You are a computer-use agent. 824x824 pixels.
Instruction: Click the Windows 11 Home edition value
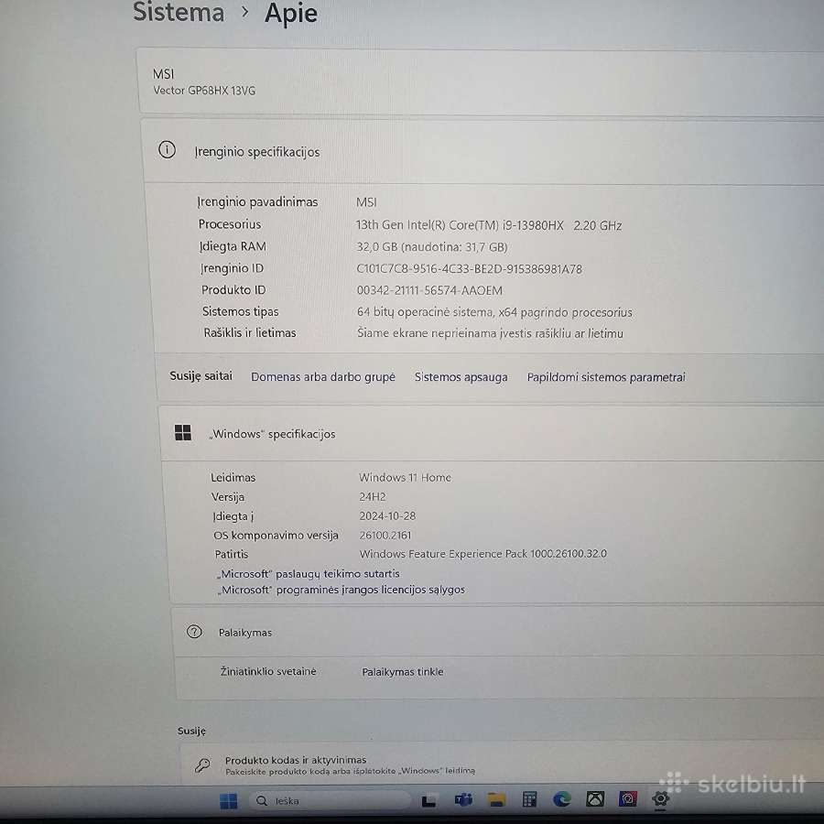[405, 477]
